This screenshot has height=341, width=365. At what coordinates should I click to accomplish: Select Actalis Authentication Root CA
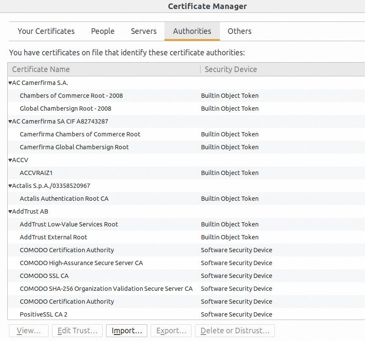point(64,199)
